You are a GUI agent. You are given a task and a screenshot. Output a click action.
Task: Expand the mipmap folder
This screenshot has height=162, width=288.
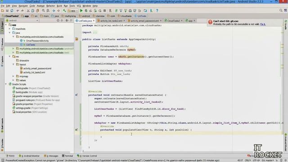[13, 76]
